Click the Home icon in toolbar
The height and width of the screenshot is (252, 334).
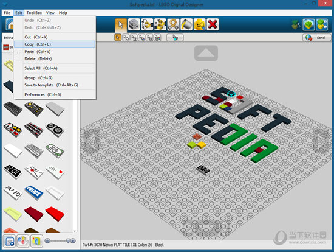10,25
